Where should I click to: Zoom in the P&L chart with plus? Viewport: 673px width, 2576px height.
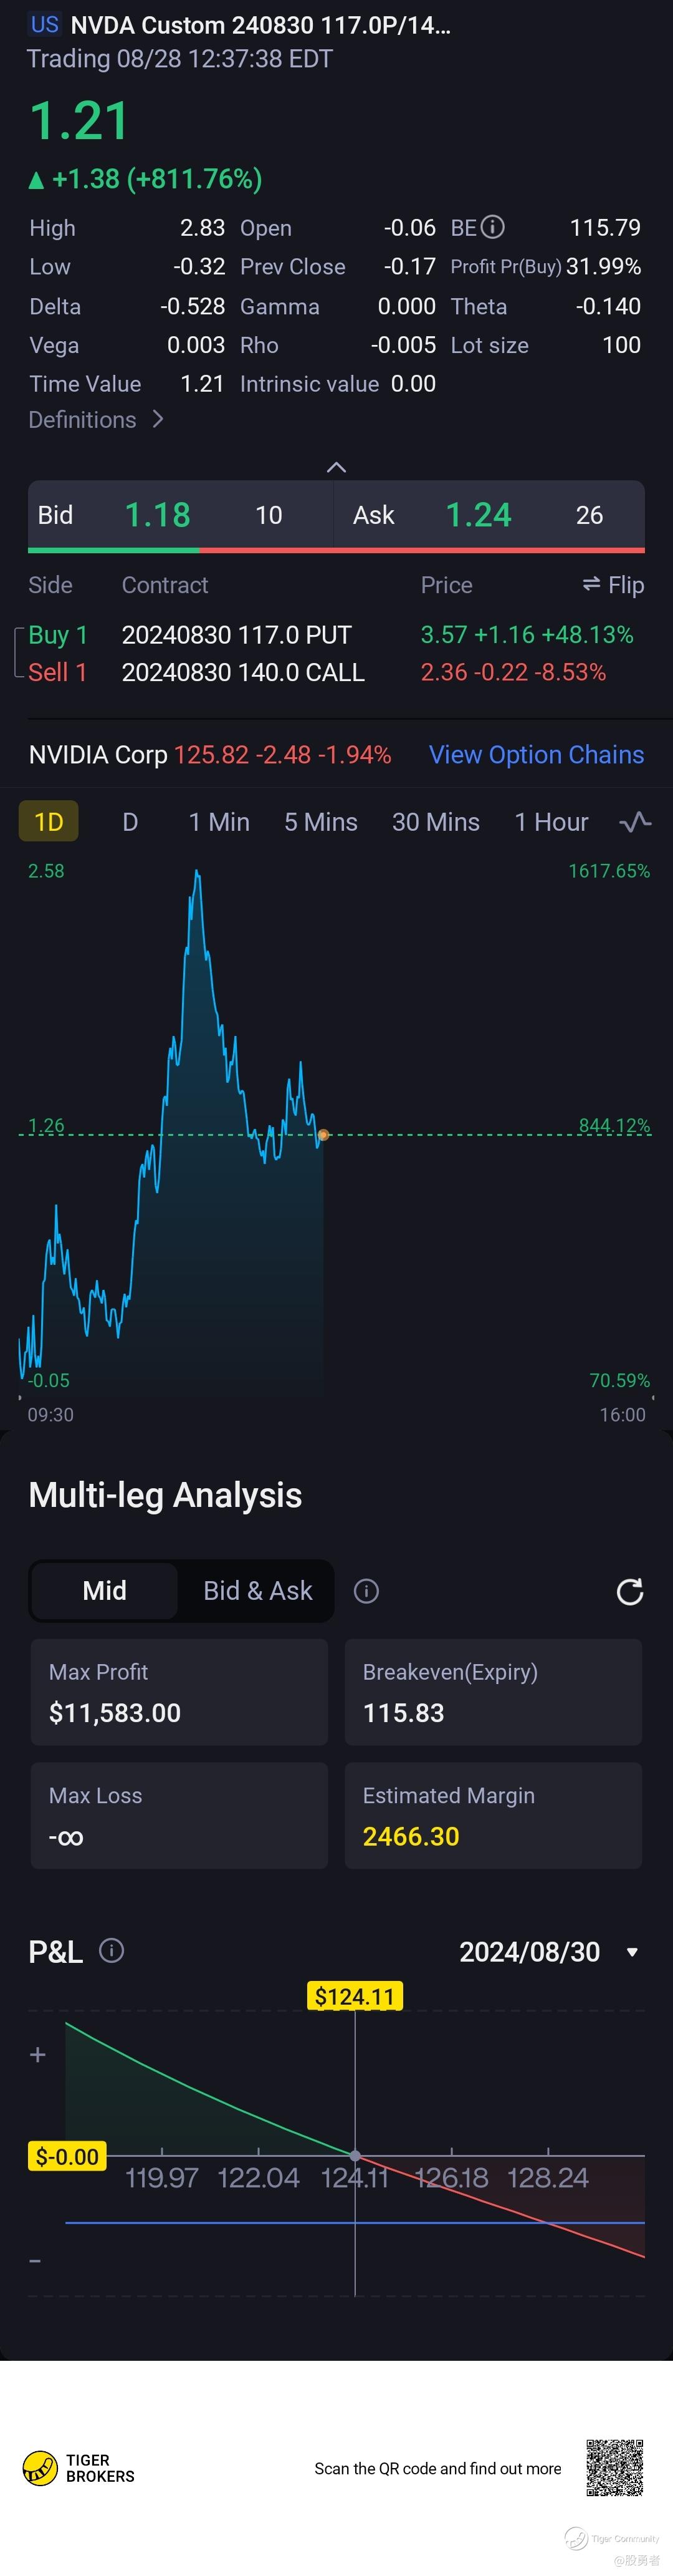click(x=38, y=2054)
